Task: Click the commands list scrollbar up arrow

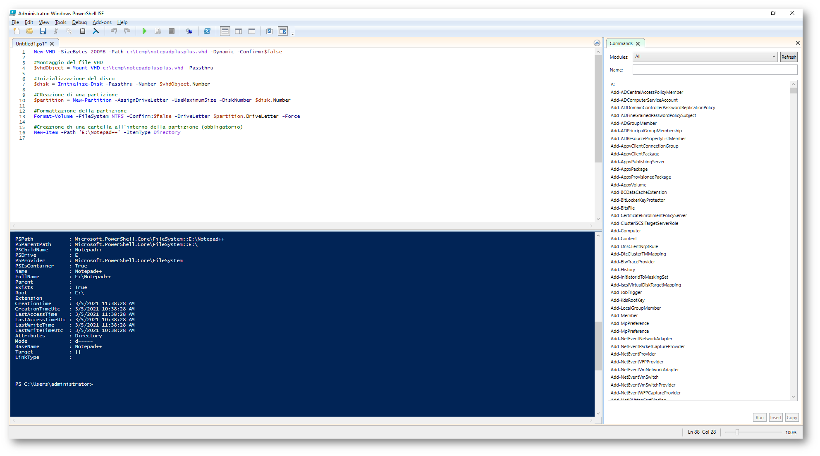Action: coord(793,84)
